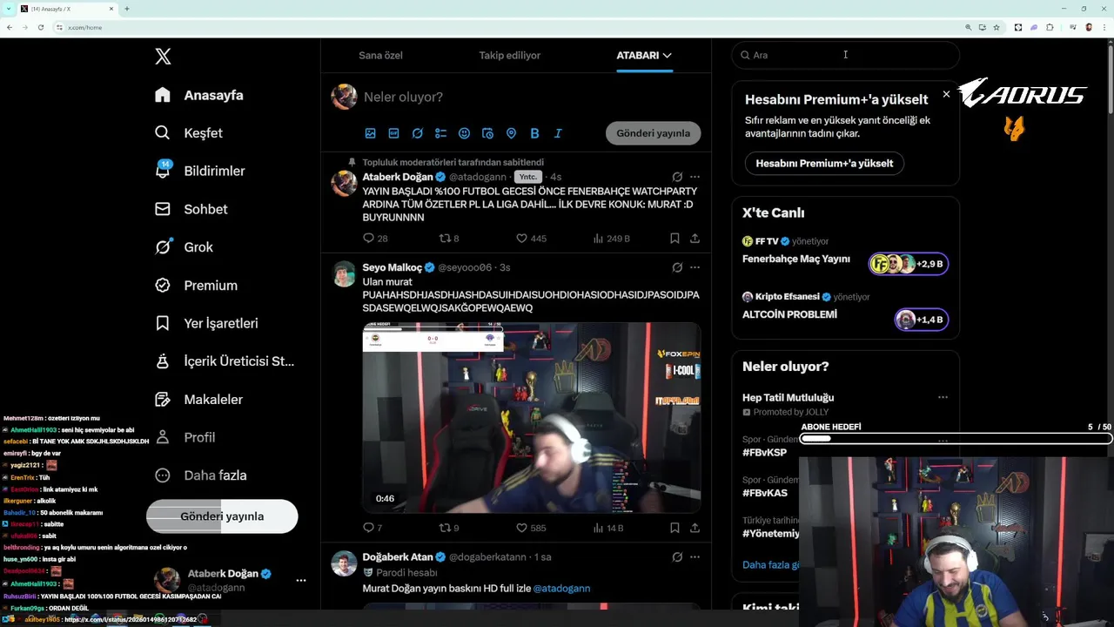The width and height of the screenshot is (1114, 627).
Task: Toggle italic formatting in composer
Action: [x=558, y=133]
